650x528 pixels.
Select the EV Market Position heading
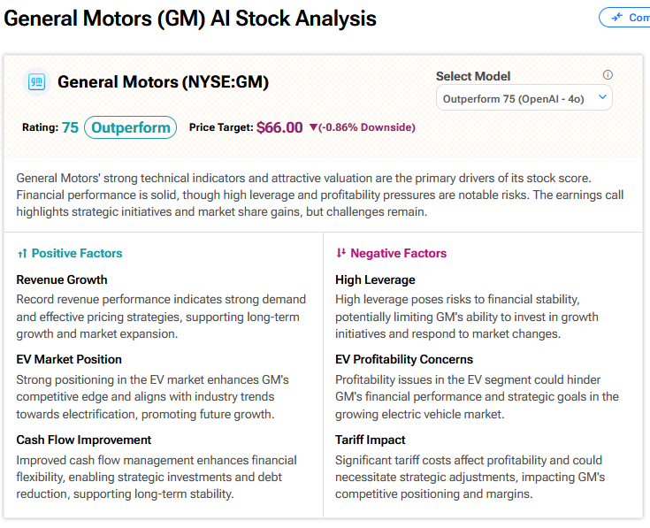point(69,359)
